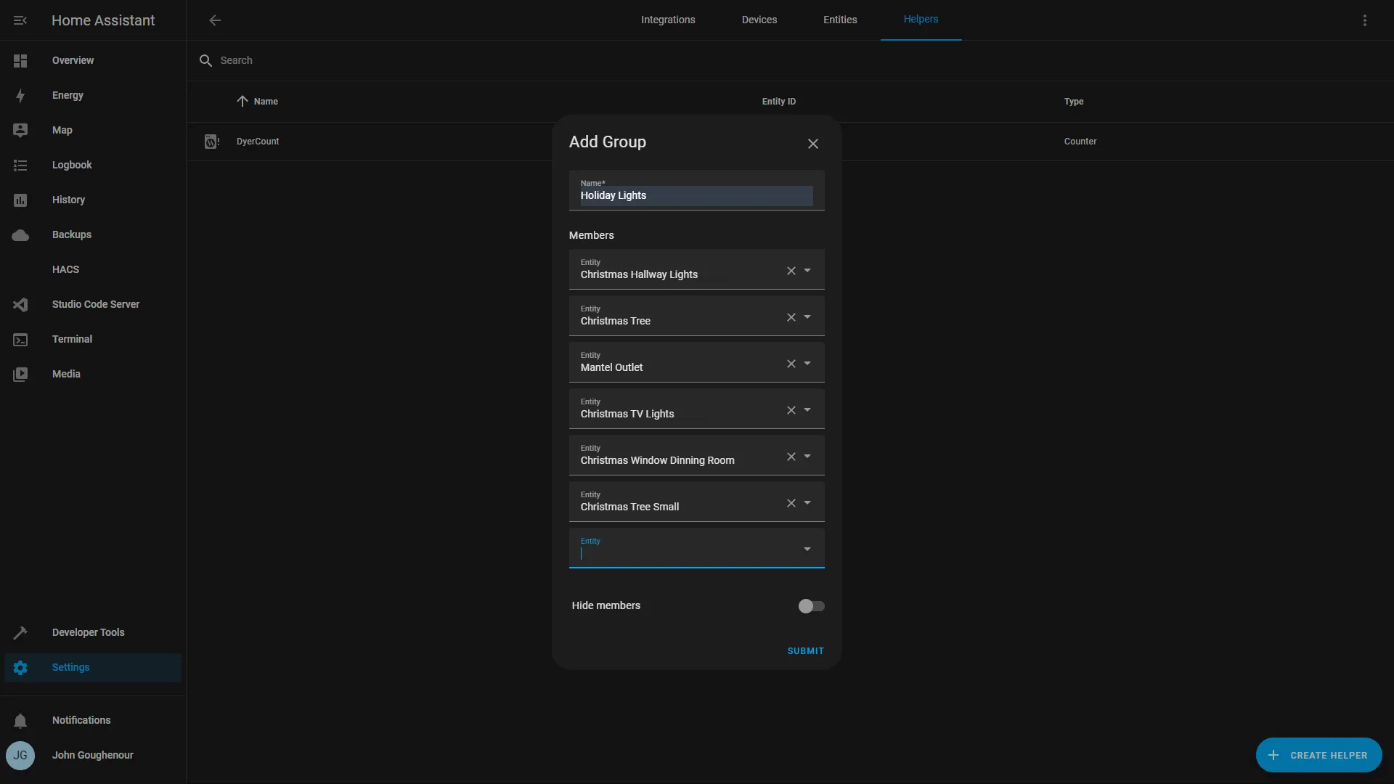Open the Map view
1394x784 pixels.
pyautogui.click(x=61, y=130)
